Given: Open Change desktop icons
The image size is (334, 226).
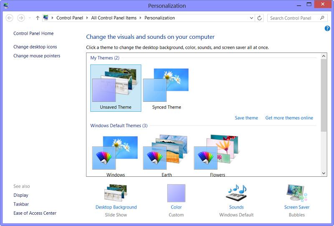Looking at the screenshot, I should click(x=35, y=47).
